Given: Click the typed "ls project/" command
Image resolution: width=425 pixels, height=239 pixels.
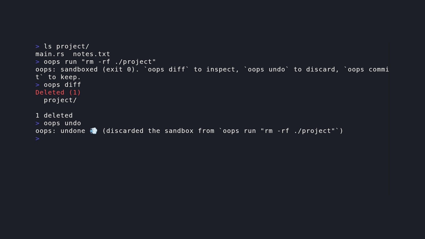Looking at the screenshot, I should tap(67, 46).
